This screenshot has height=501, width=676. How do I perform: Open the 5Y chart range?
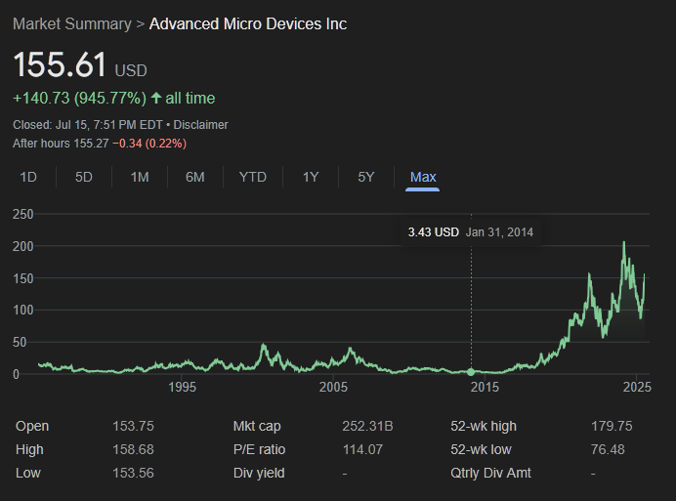pyautogui.click(x=366, y=177)
